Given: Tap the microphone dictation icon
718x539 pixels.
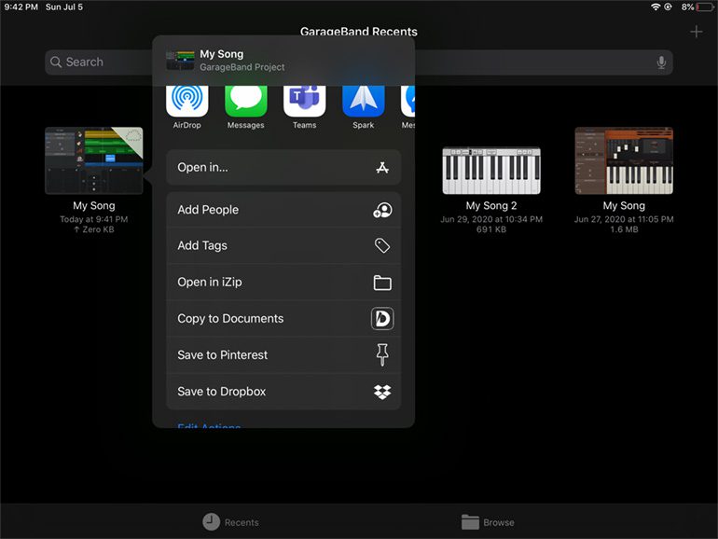Looking at the screenshot, I should click(x=661, y=62).
